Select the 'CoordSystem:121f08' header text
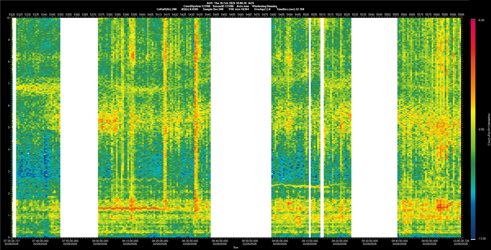This screenshot has height=250, width=491. 197,6
